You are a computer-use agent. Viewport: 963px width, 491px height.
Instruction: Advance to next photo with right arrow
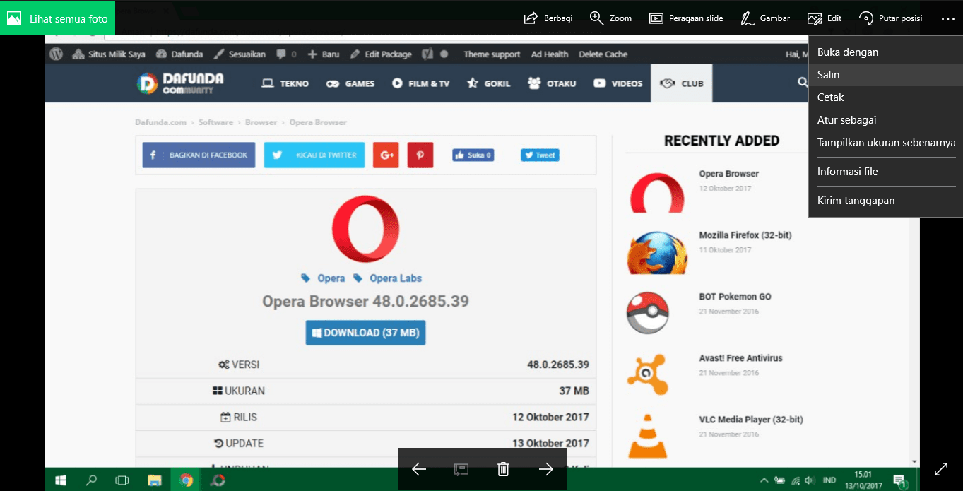pos(545,469)
